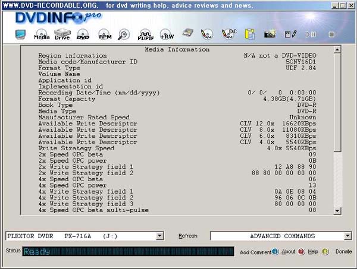This screenshot has height=269, width=357.
Task: Copy results with the clipboard icon
Action: (x=250, y=34)
